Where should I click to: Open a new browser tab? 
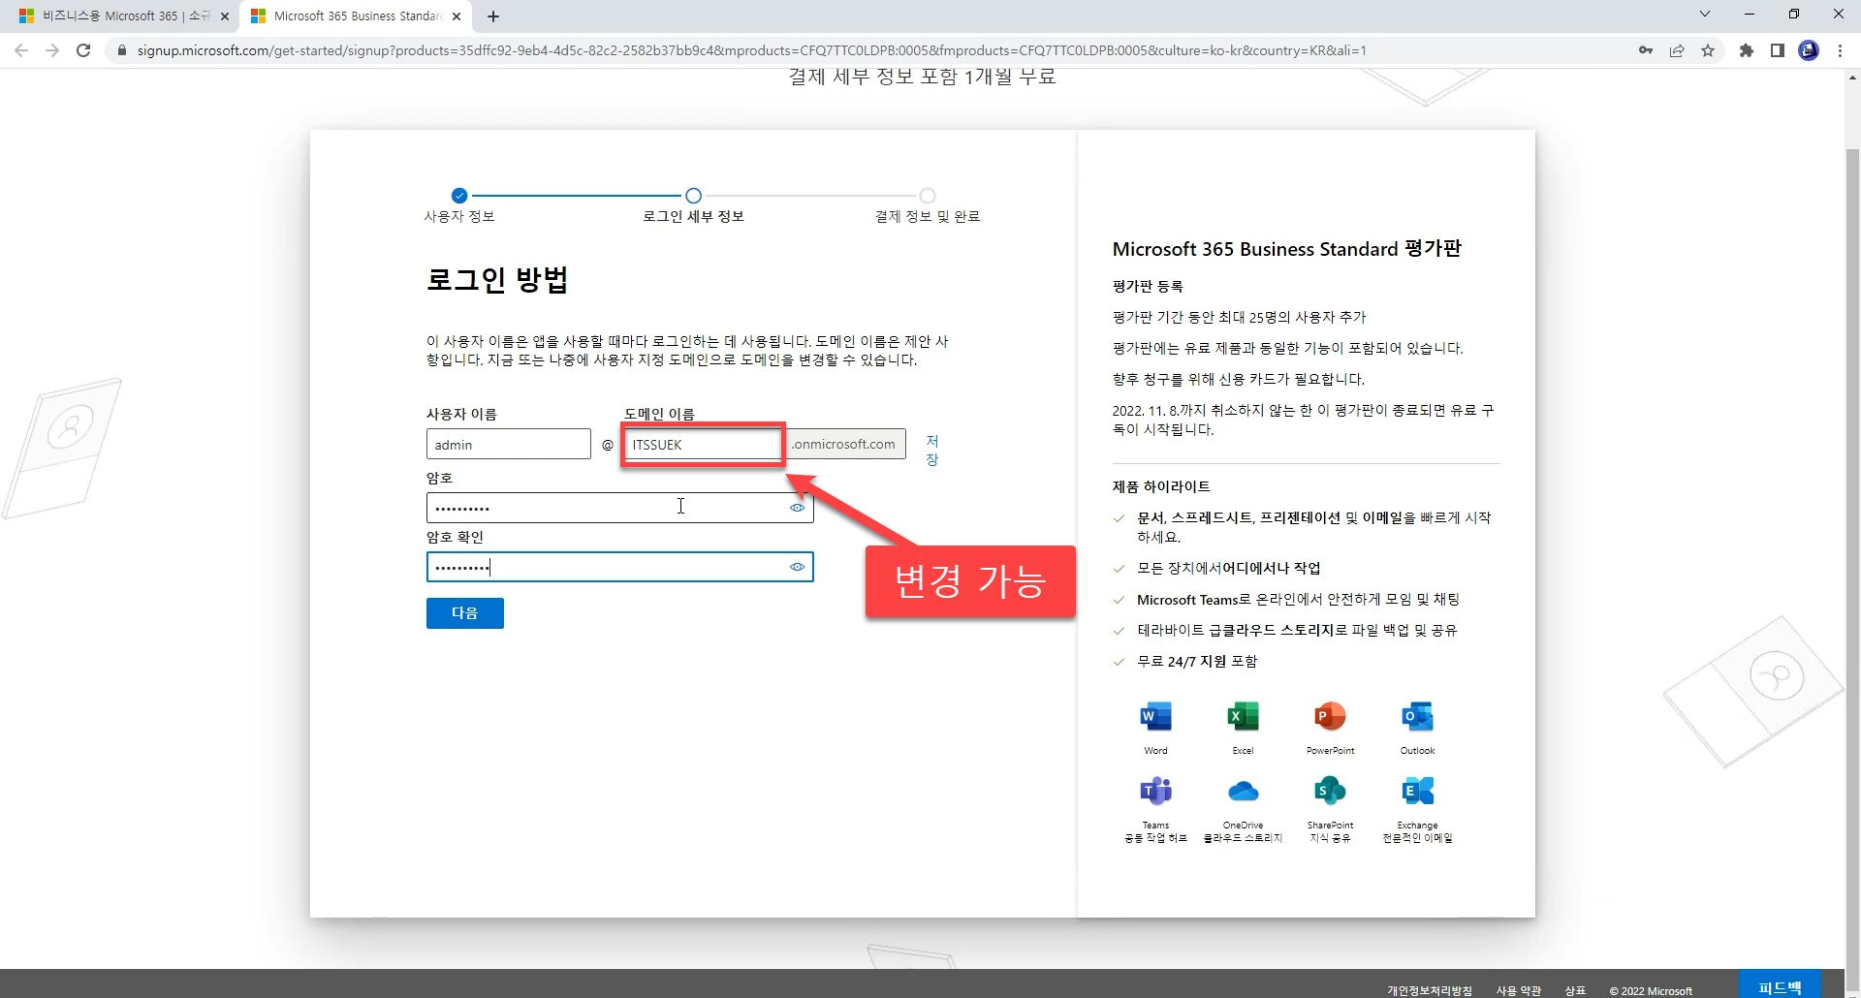coord(493,16)
